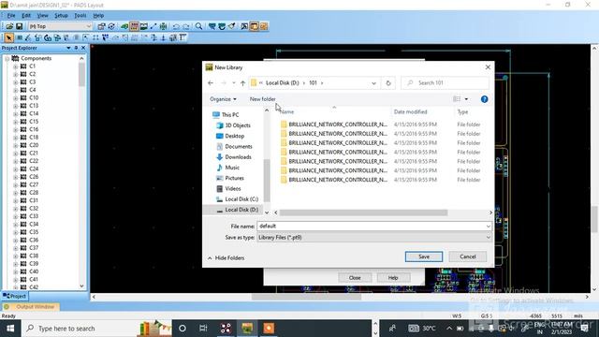Viewport: 599px width, 337px height.
Task: Click Help in the dialog behind New Library
Action: point(393,278)
